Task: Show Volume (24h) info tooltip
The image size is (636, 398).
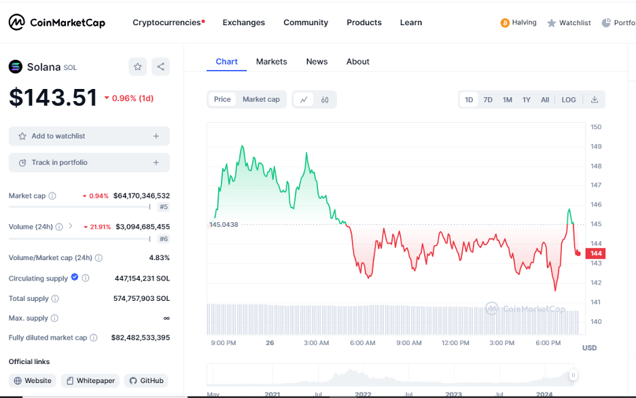Action: pos(59,227)
